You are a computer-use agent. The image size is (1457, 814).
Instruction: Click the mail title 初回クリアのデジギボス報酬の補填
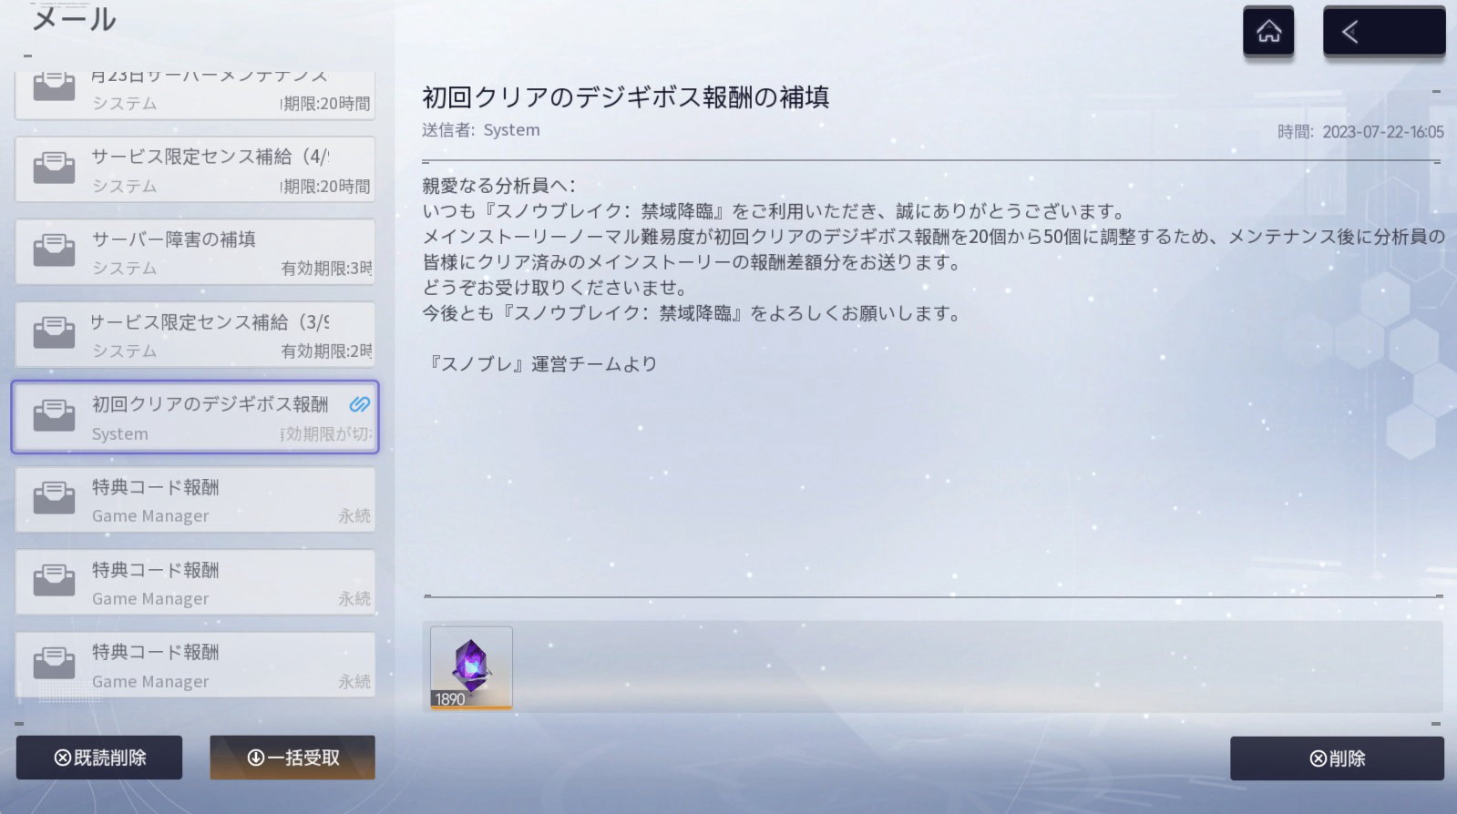tap(626, 97)
